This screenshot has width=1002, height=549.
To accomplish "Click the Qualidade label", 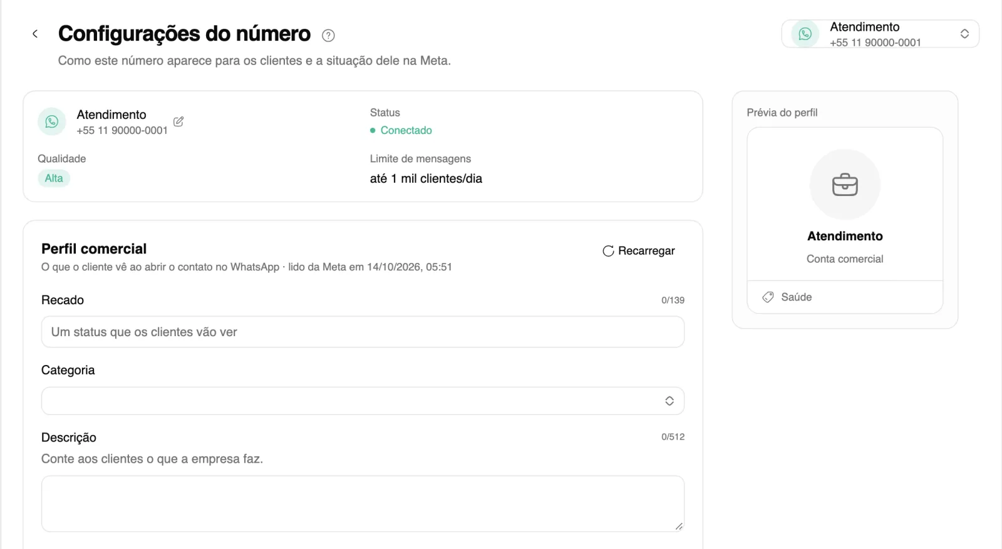I will (62, 159).
